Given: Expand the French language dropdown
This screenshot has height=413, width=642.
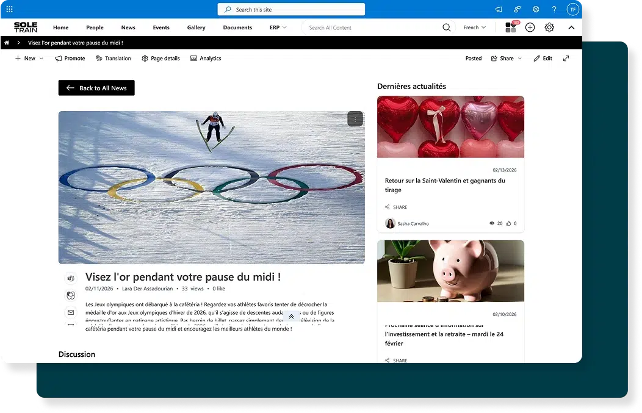Looking at the screenshot, I should (x=475, y=27).
